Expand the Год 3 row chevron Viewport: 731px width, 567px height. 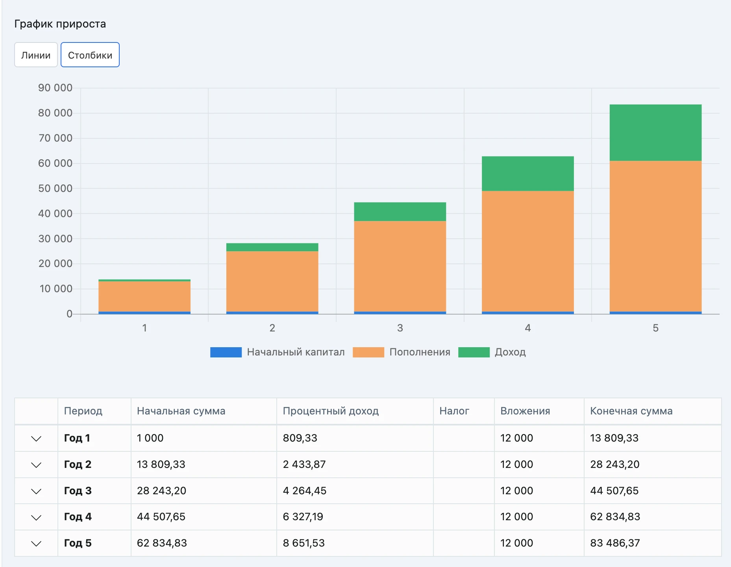(x=36, y=491)
